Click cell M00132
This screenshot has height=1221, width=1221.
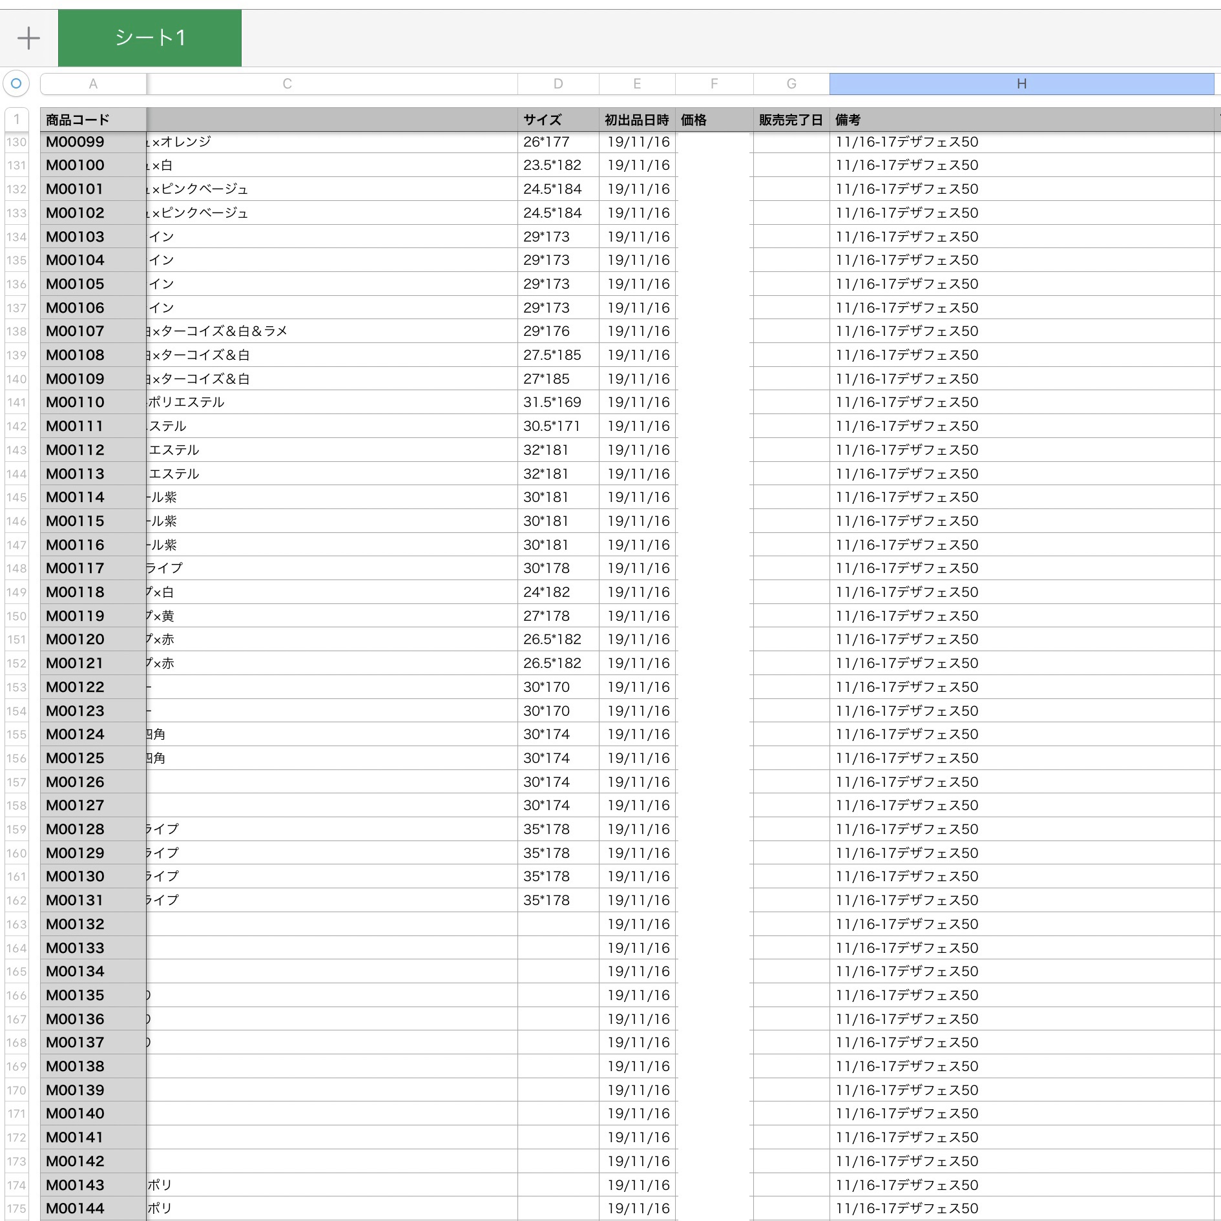point(93,924)
